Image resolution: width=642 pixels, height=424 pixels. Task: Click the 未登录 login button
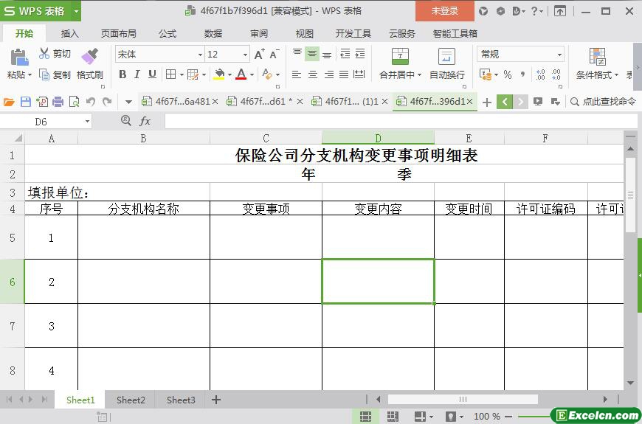click(x=444, y=11)
